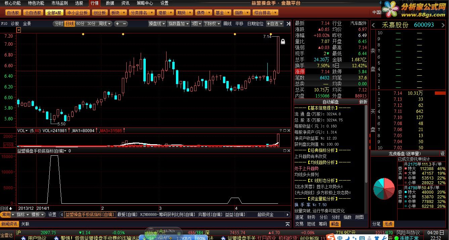Image resolution: width=449 pixels, height=240 pixels.
Task: Go to previous stock with left arrow by 禾嘉股份
Action: (373, 25)
